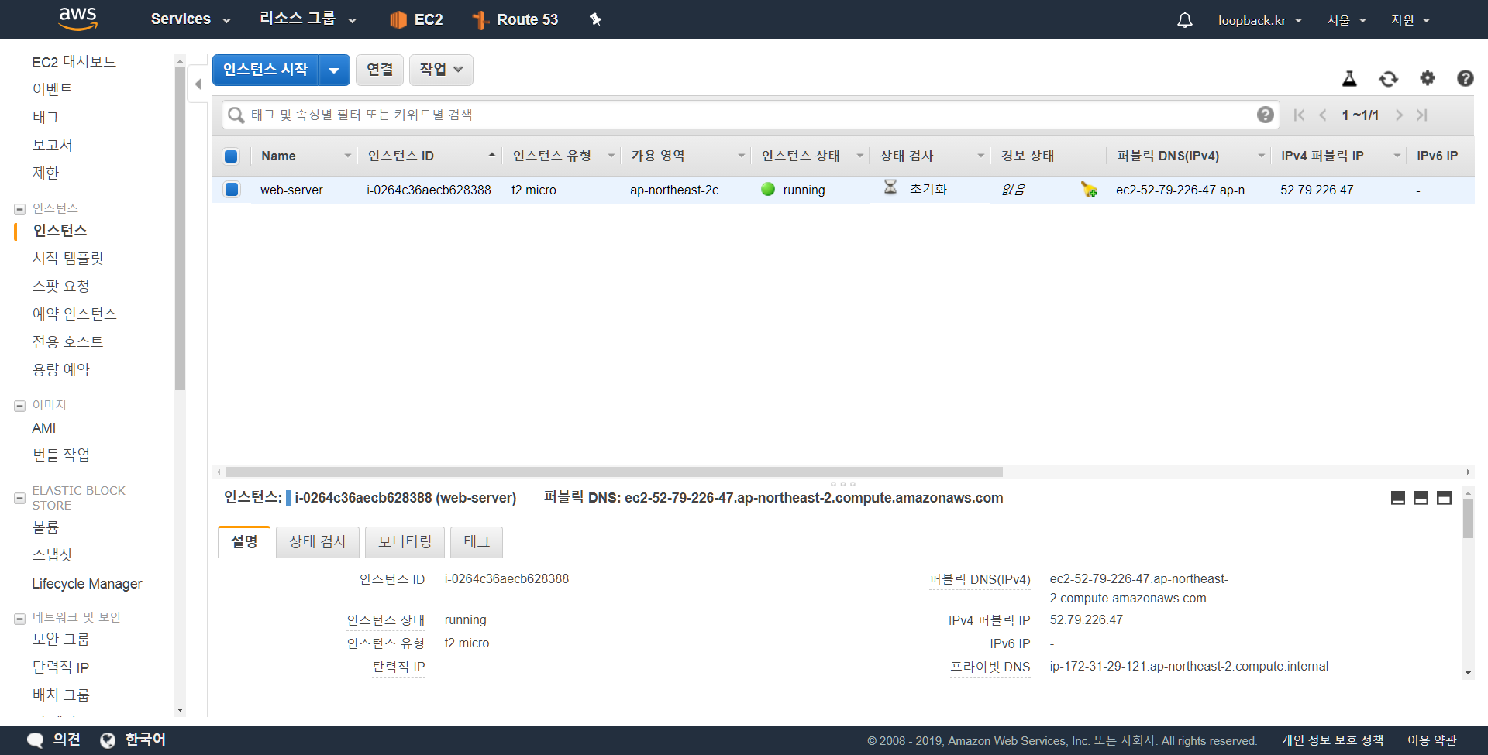Focus the tag and attribute search field
This screenshot has width=1488, height=755.
(x=750, y=115)
